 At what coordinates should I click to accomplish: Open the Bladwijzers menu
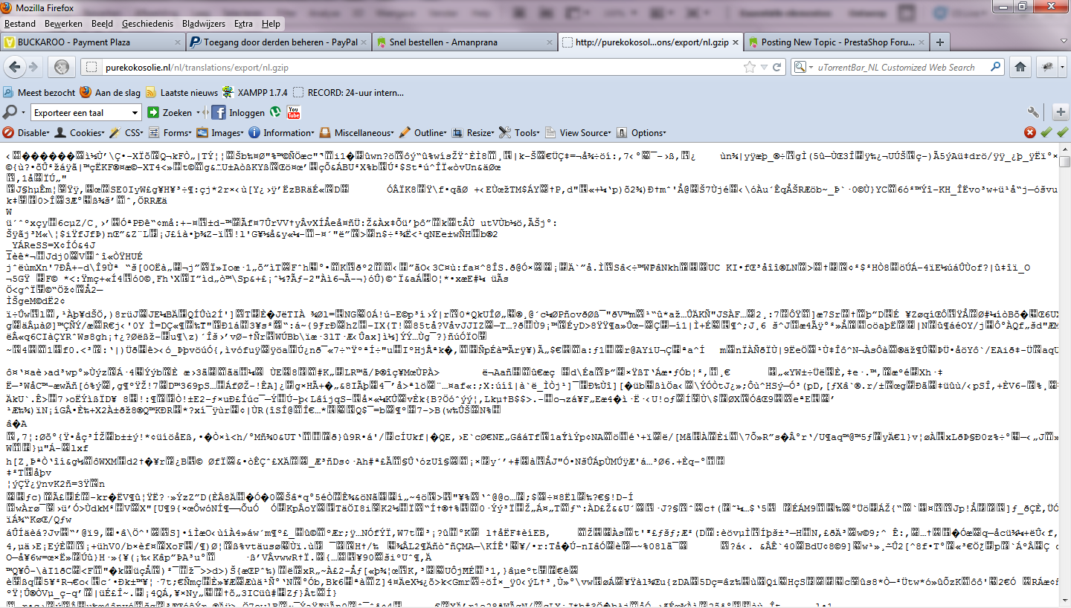204,24
